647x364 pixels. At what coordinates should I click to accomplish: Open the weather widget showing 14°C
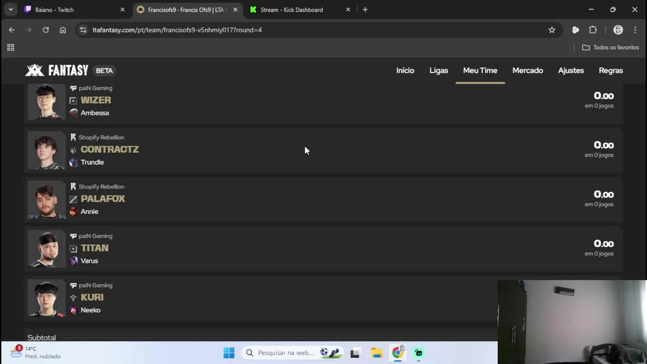point(35,352)
